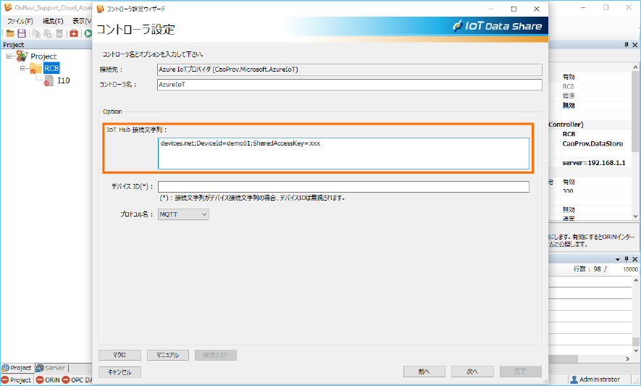This screenshot has height=386, width=641.
Task: Click the green run toolbar icon
Action: pos(88,33)
